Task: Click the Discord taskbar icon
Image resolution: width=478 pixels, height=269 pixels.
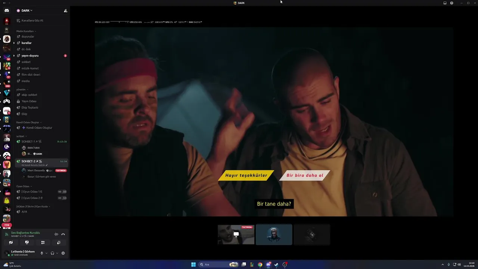Action: pos(268,265)
